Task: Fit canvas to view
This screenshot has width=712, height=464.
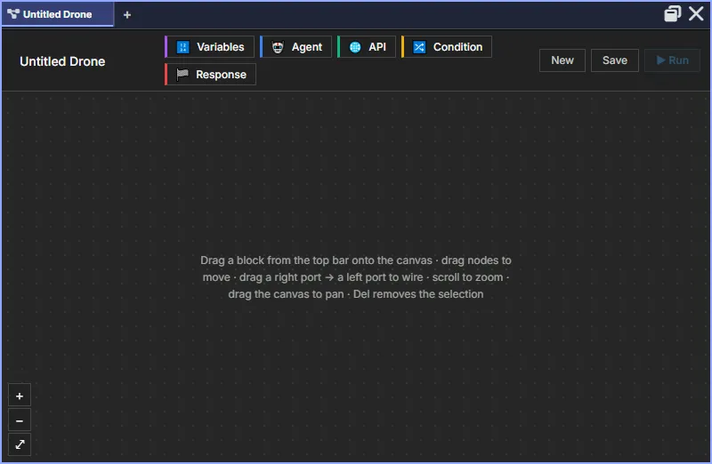Action: (20, 444)
